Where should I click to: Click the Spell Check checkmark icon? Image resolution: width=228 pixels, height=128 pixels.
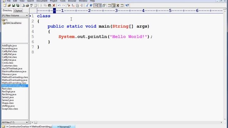31,6
